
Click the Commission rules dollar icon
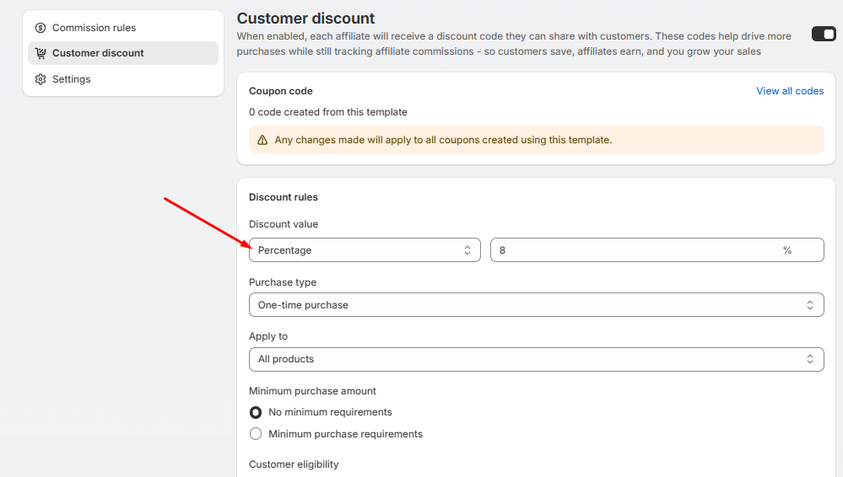pyautogui.click(x=41, y=28)
